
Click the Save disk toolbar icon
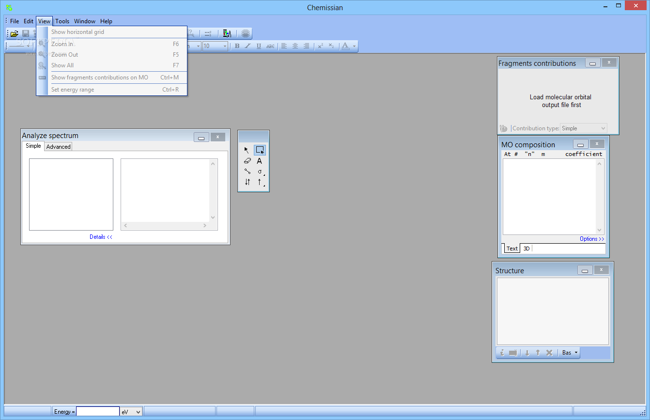click(26, 34)
